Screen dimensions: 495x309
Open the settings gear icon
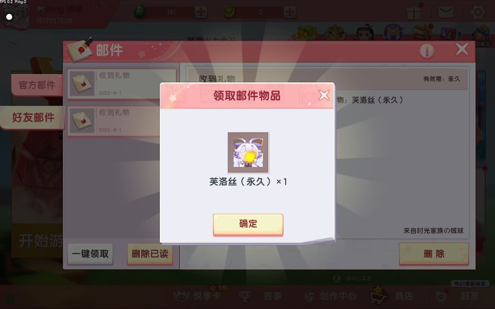coord(477,12)
